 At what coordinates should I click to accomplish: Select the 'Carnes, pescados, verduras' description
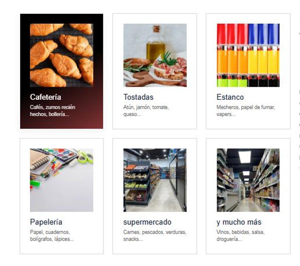pyautogui.click(x=155, y=235)
